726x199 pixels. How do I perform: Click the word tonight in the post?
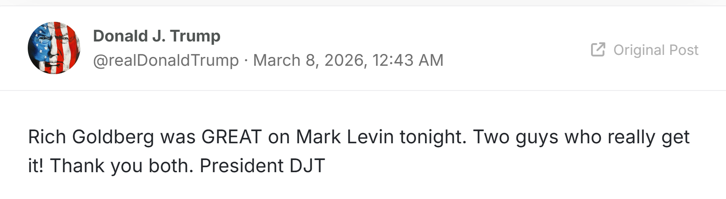[433, 137]
